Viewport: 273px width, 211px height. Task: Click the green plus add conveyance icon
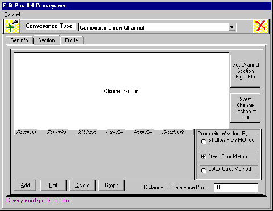coord(12,26)
